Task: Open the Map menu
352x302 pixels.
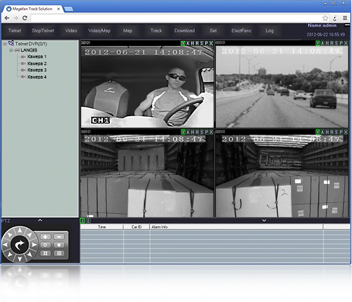Action: pos(128,31)
